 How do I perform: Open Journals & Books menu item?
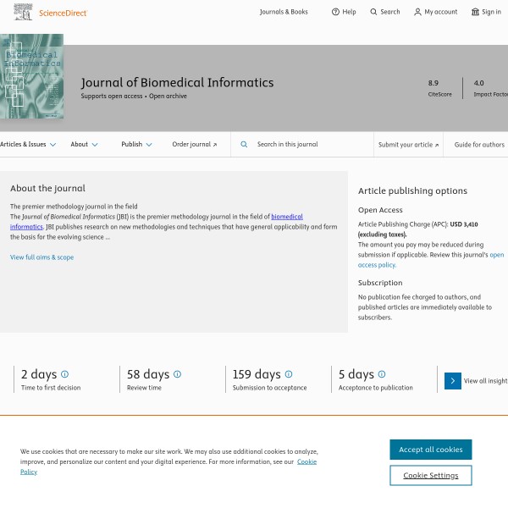tap(284, 12)
